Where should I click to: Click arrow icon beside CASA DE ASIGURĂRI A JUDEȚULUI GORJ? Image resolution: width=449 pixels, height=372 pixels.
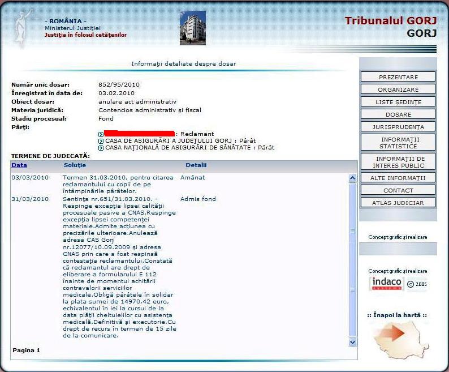click(x=101, y=141)
